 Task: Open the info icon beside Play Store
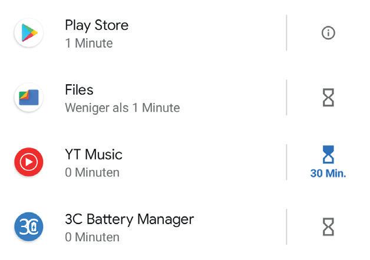pos(328,33)
